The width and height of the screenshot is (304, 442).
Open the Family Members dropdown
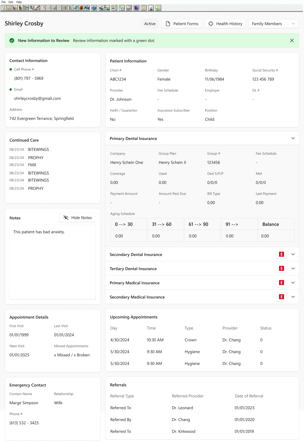(x=273, y=24)
